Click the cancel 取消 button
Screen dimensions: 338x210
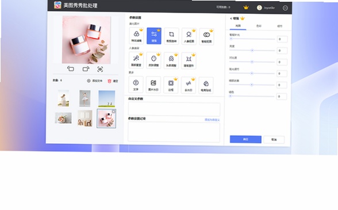tap(274, 140)
